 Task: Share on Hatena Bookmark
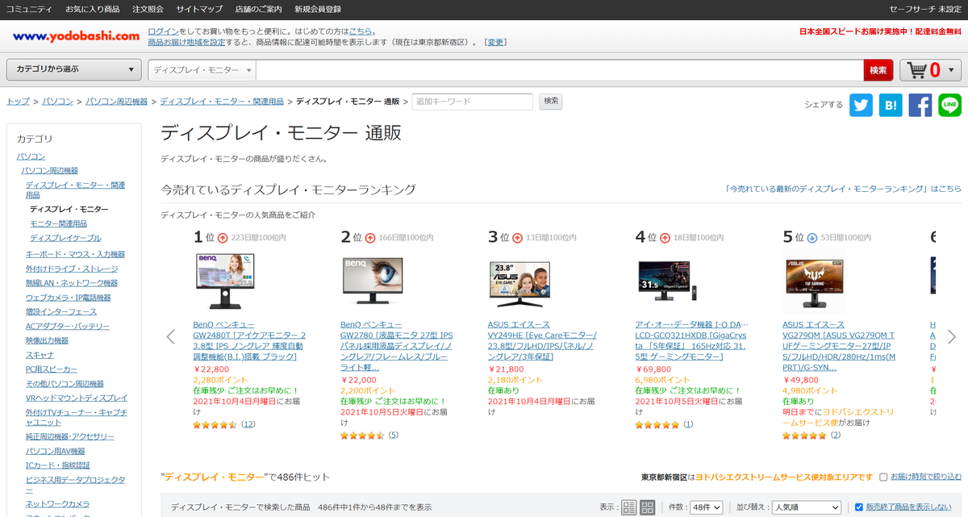[x=891, y=105]
